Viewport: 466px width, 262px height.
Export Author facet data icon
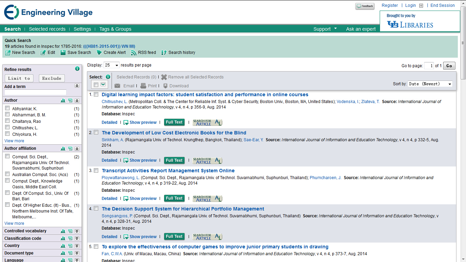[70, 101]
